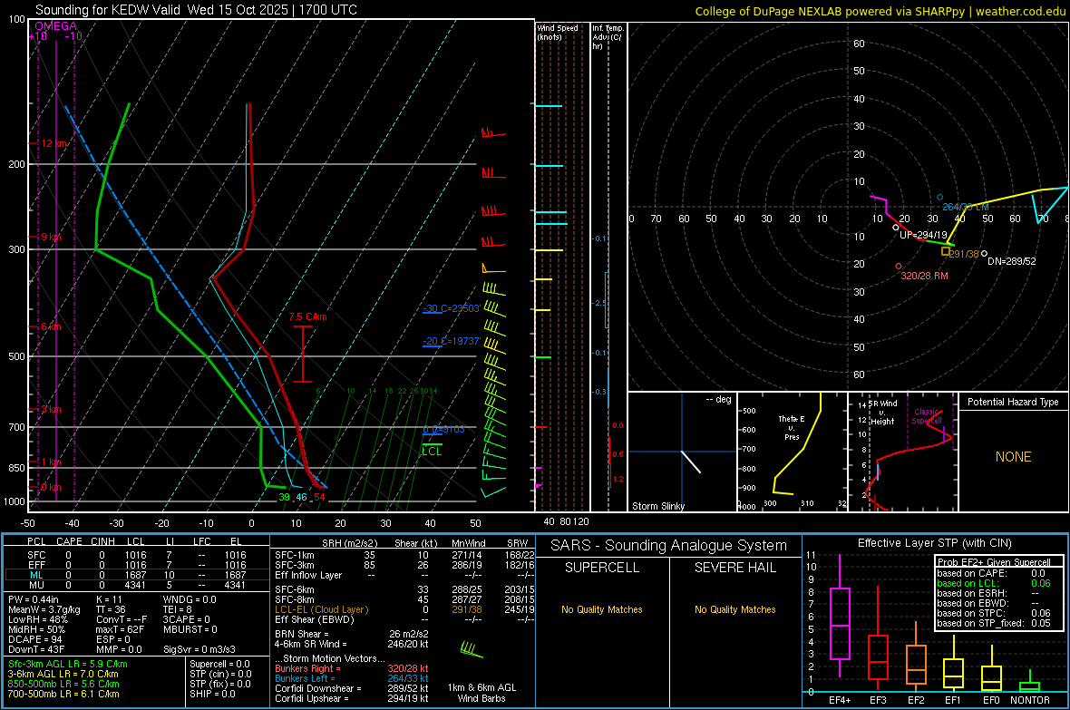
Task: Click the '-20 C=19737'' height label
Action: tap(451, 341)
